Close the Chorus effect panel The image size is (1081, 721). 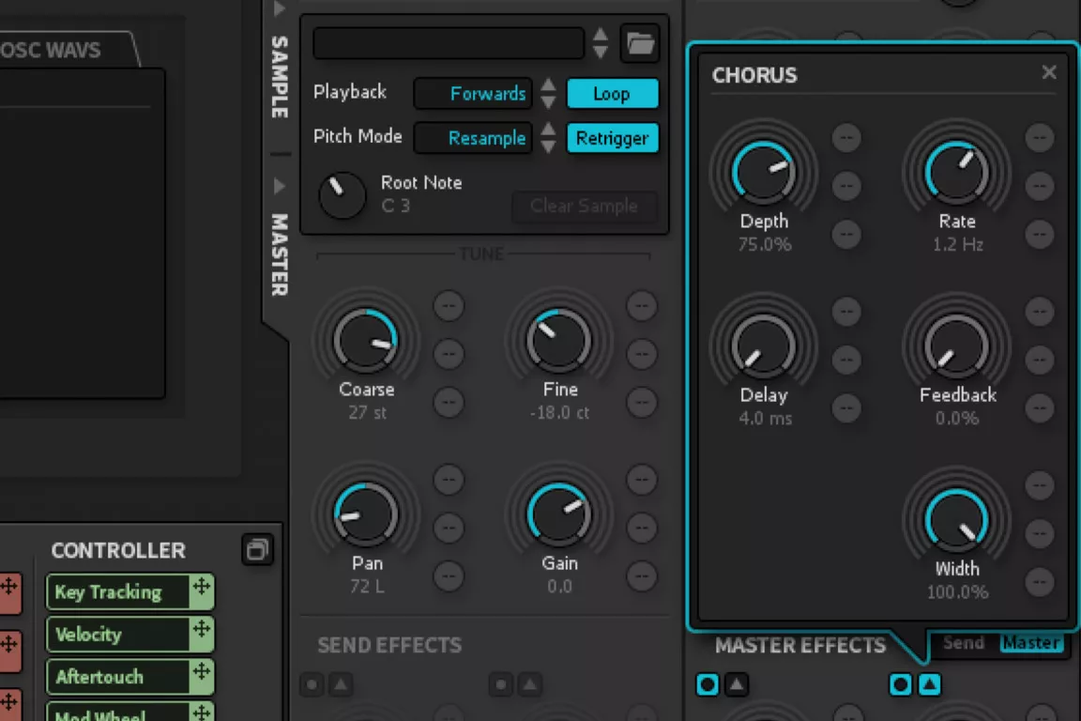click(x=1049, y=73)
